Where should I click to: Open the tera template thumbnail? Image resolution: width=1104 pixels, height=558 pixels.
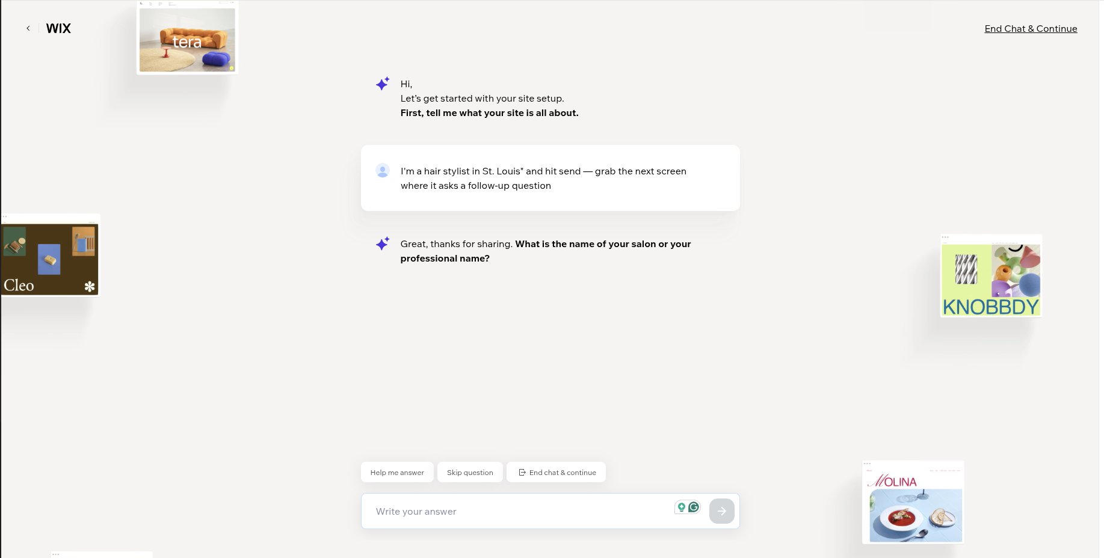(187, 37)
